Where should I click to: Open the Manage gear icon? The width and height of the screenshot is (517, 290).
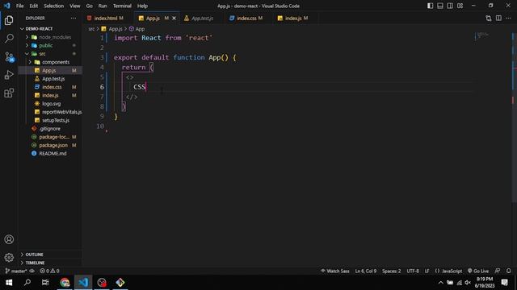tap(9, 258)
